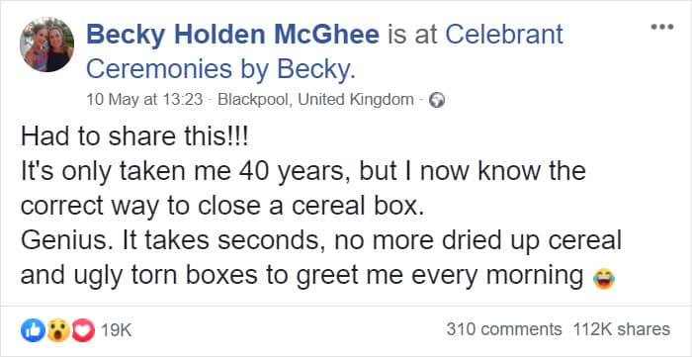Open the 'Ceremonies by Becky.' page link
692x357 pixels.
220,69
